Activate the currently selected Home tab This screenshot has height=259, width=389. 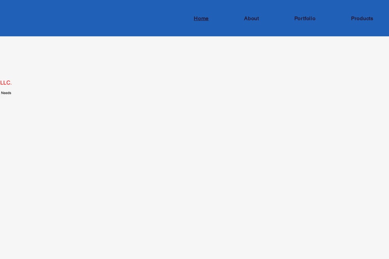(x=201, y=19)
